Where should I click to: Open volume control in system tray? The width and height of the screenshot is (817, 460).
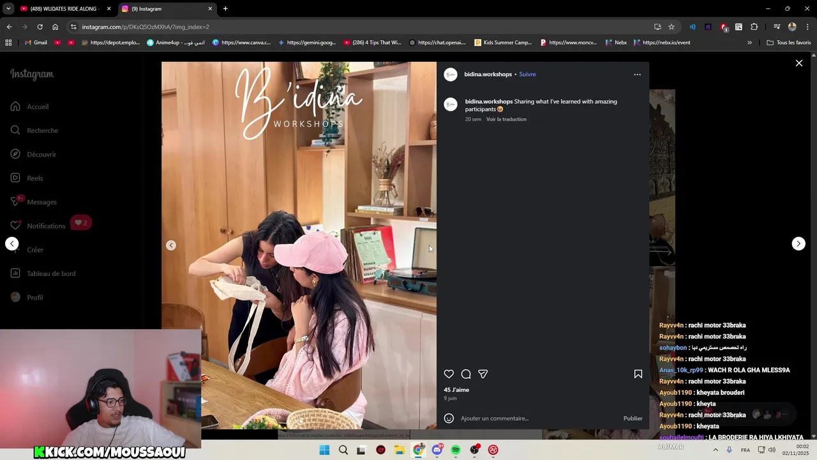pyautogui.click(x=772, y=450)
